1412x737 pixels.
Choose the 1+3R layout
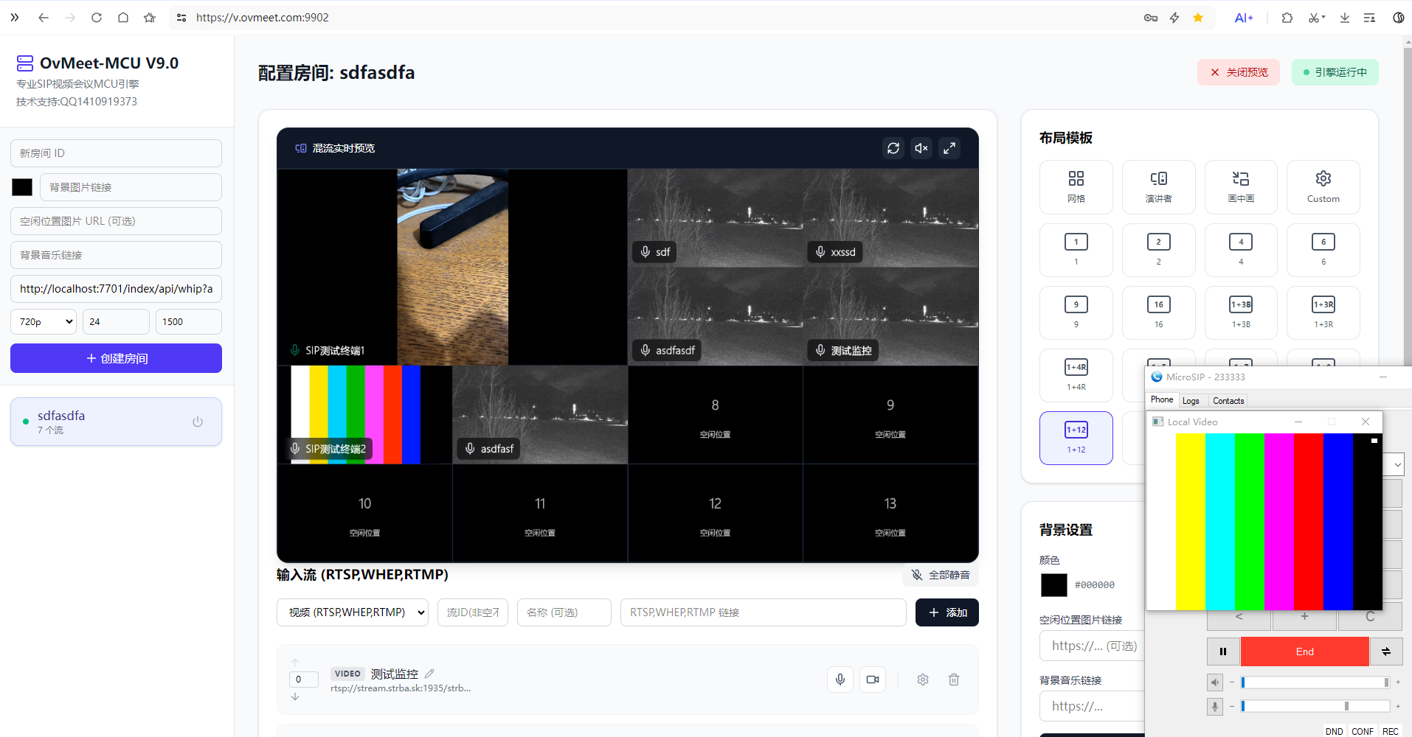pos(1323,312)
